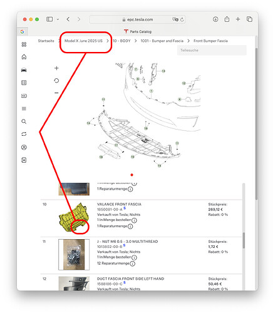
Task: Click the VALANCE FRONT FASCIA thumbnail
Action: point(74,217)
